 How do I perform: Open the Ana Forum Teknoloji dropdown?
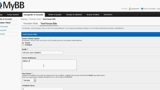click(x=29, y=80)
